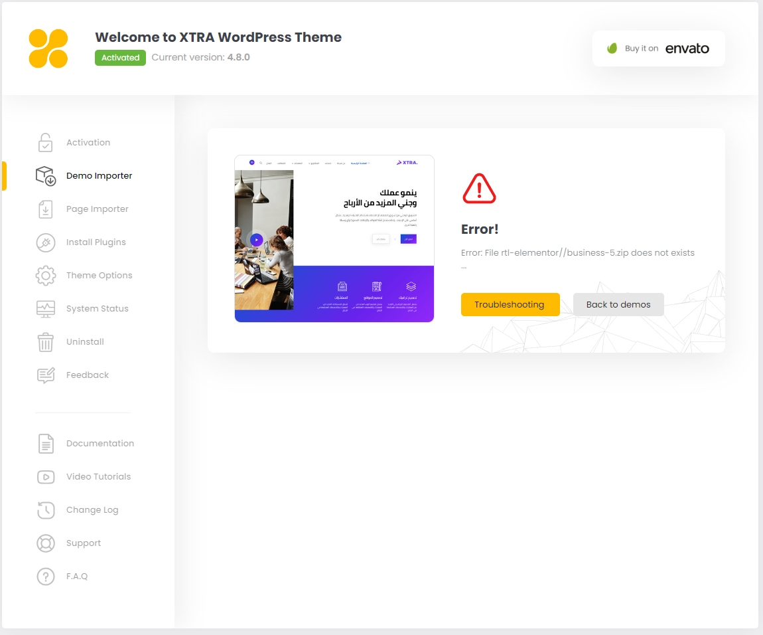Screen dimensions: 763x635
Task: Open the Support link
Action: coord(83,543)
